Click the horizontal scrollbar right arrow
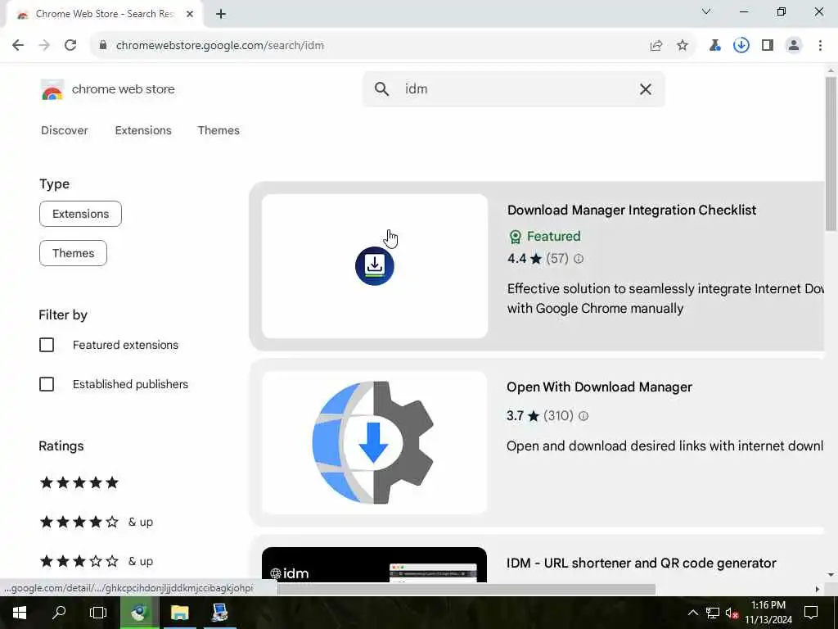This screenshot has width=838, height=629. (x=818, y=590)
